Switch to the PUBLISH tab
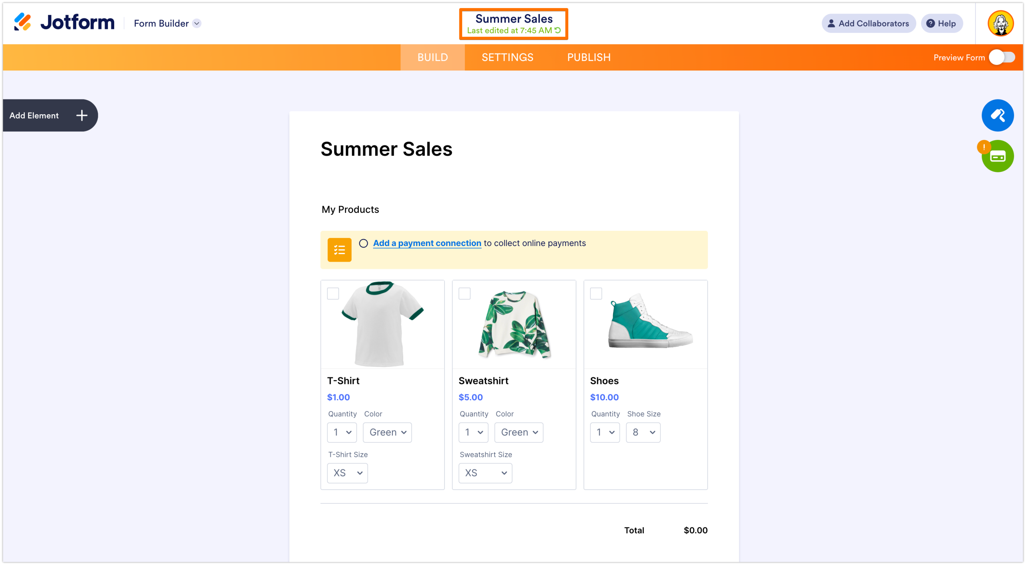The height and width of the screenshot is (565, 1026). pyautogui.click(x=589, y=57)
